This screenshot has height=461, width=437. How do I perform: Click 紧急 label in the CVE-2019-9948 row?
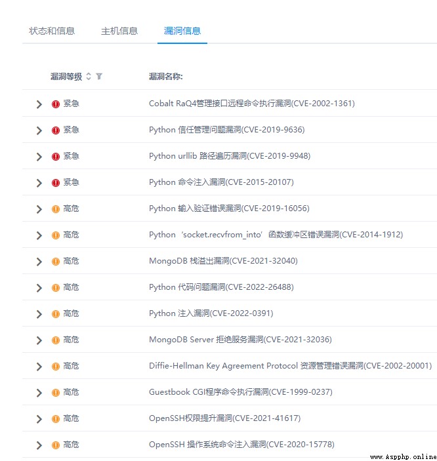72,156
